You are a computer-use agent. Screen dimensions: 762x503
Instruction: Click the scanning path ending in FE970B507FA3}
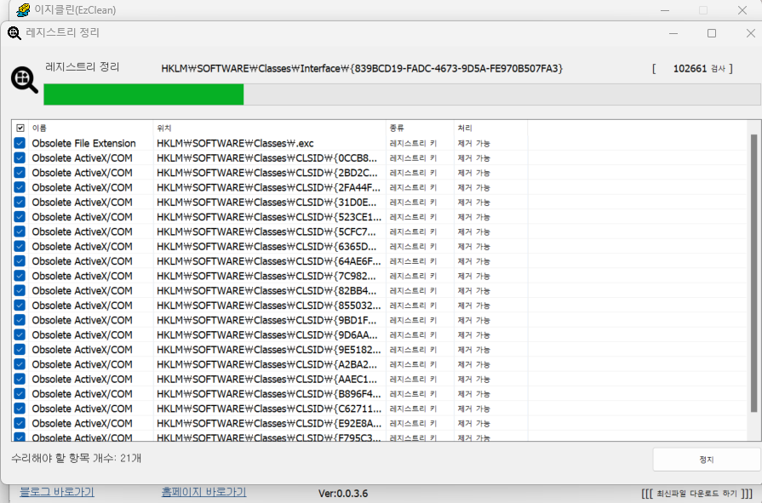click(x=362, y=69)
